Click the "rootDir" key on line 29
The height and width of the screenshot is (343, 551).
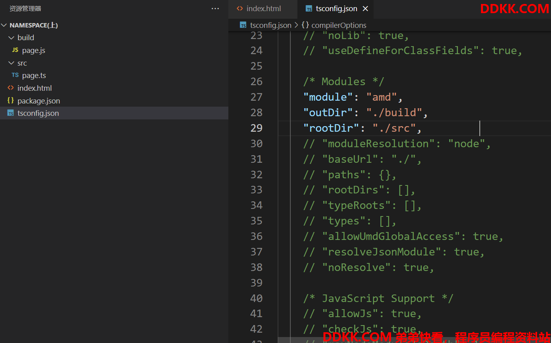(331, 128)
